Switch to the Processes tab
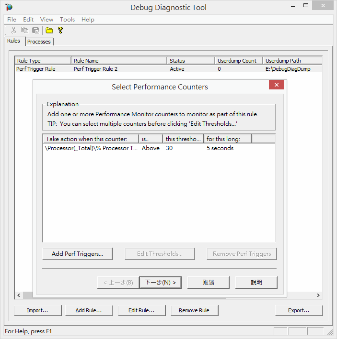Screen dimensions: 337x339 pos(39,42)
